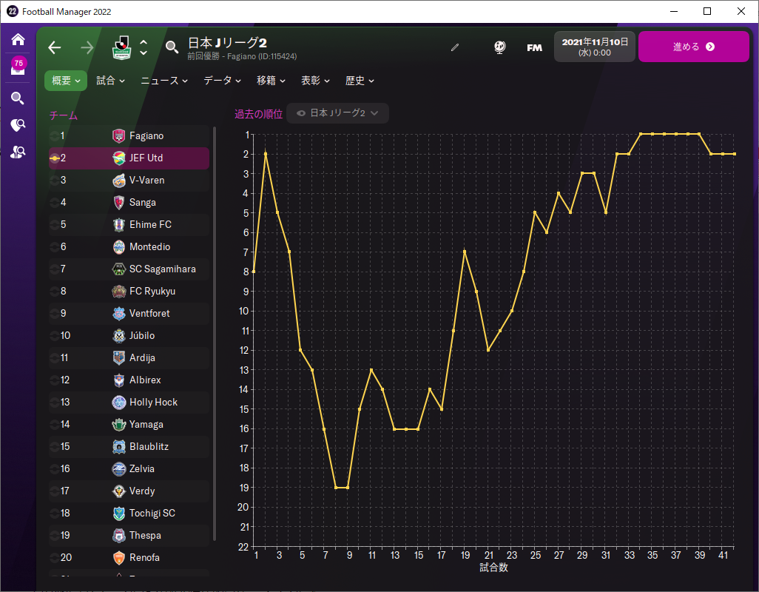Click the Júbilo club badge
This screenshot has width=759, height=592.
(118, 336)
